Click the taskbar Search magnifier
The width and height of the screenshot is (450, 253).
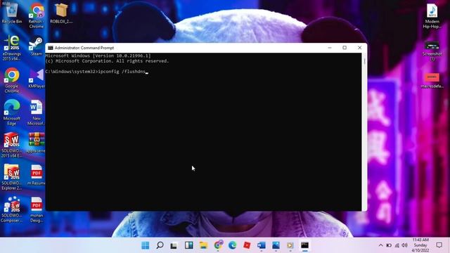(x=160, y=245)
